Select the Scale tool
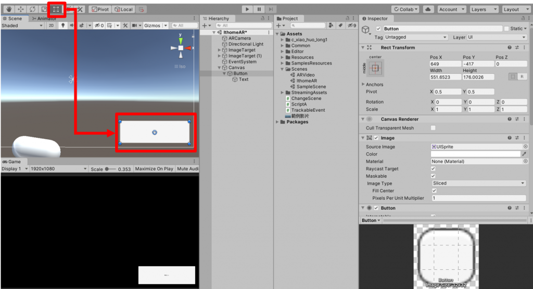 coord(44,9)
